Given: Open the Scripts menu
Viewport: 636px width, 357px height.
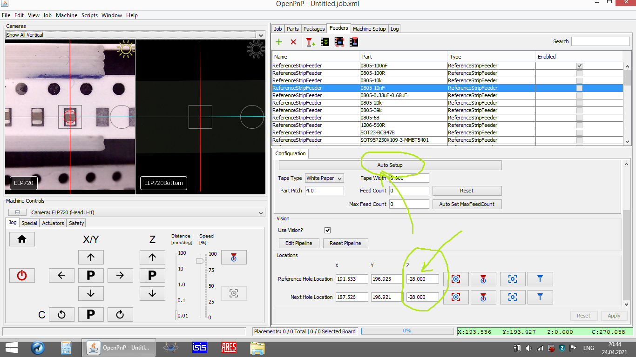Looking at the screenshot, I should (89, 15).
